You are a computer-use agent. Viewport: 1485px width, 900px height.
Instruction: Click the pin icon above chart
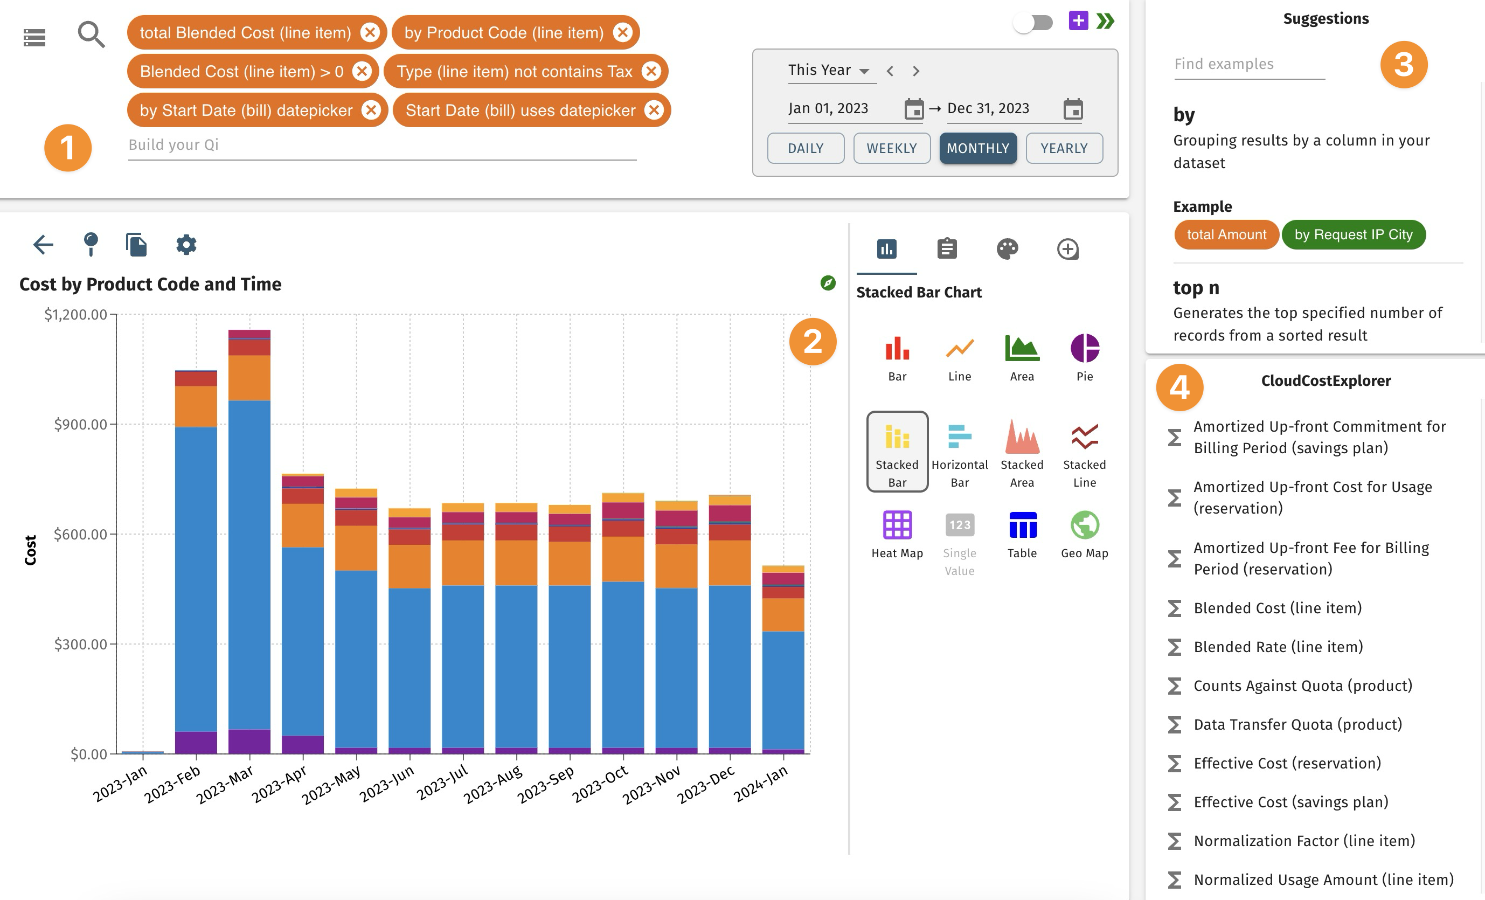(91, 245)
